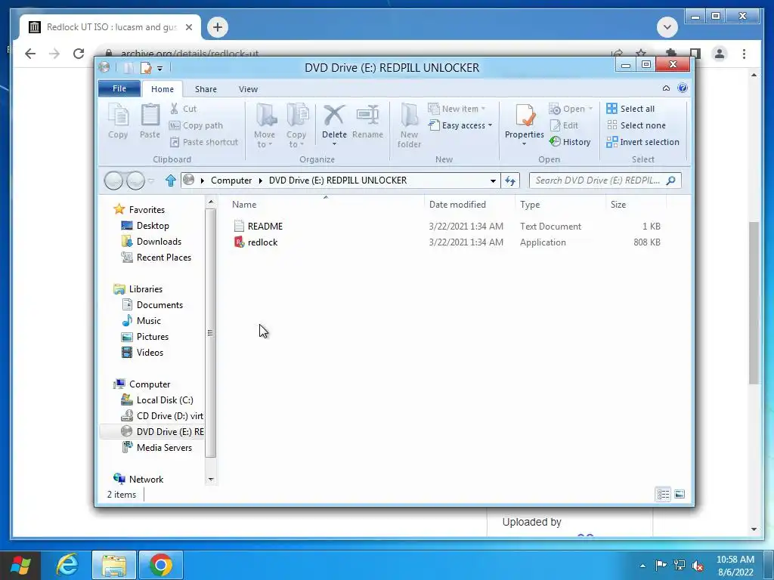Click the Copy ribbon icon
This screenshot has width=774, height=580.
tap(118, 122)
